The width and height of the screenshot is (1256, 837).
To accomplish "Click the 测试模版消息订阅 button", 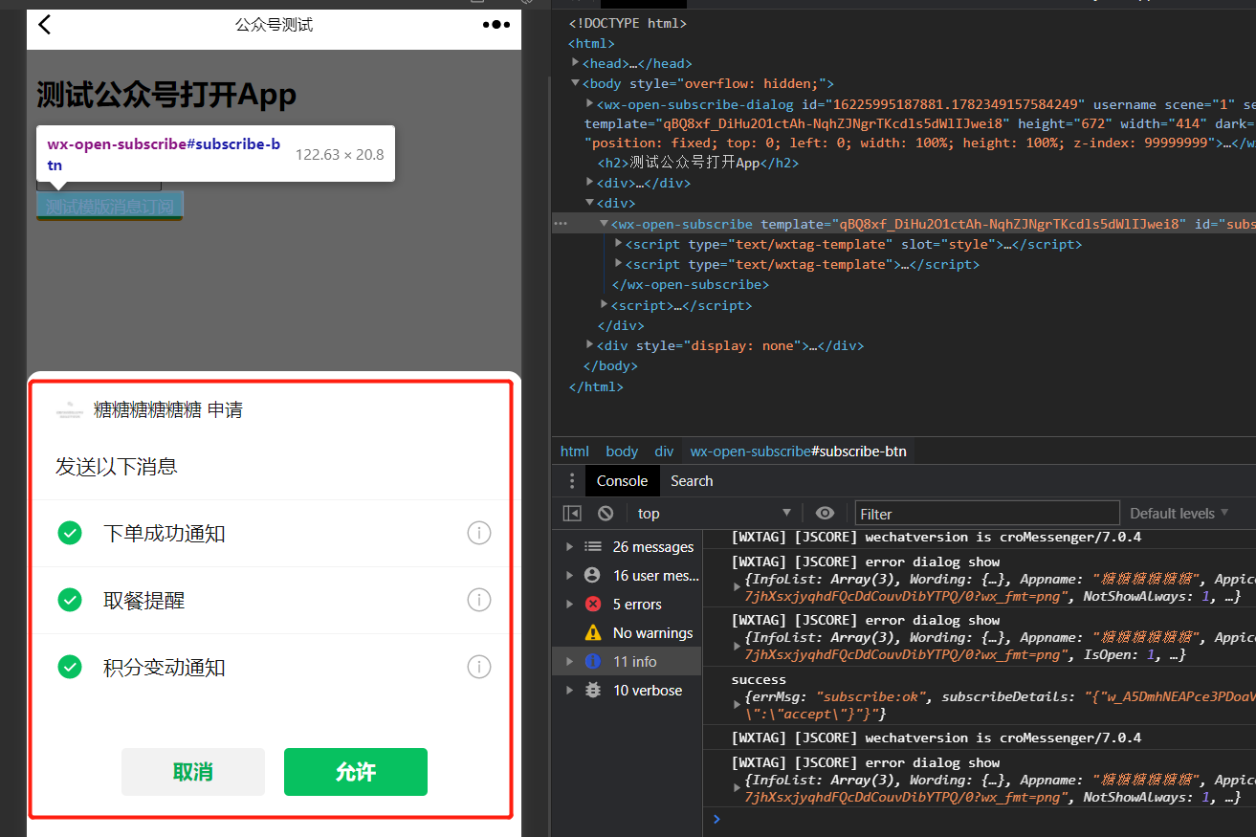I will point(110,207).
